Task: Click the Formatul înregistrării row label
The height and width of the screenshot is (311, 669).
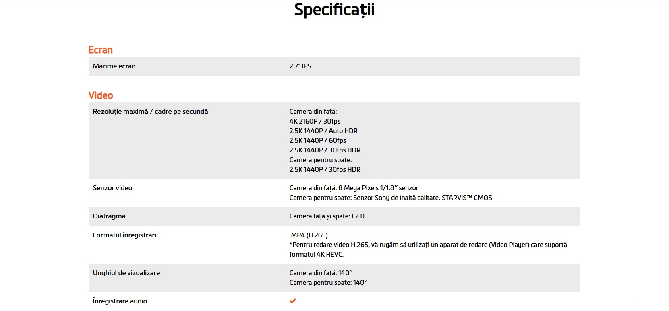Action: point(125,235)
